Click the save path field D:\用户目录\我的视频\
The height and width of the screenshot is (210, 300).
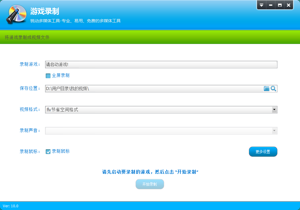pyautogui.click(x=153, y=88)
